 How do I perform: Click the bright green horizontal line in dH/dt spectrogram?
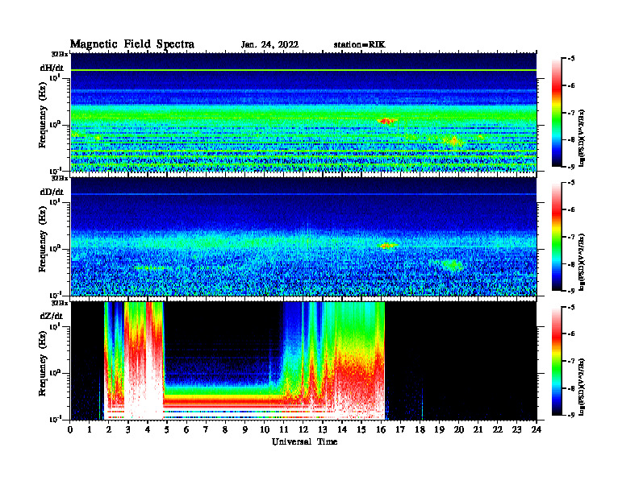click(303, 70)
